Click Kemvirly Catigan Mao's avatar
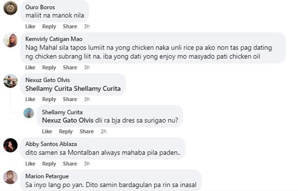Image resolution: width=298 pixels, height=191 pixels. [x=10, y=40]
